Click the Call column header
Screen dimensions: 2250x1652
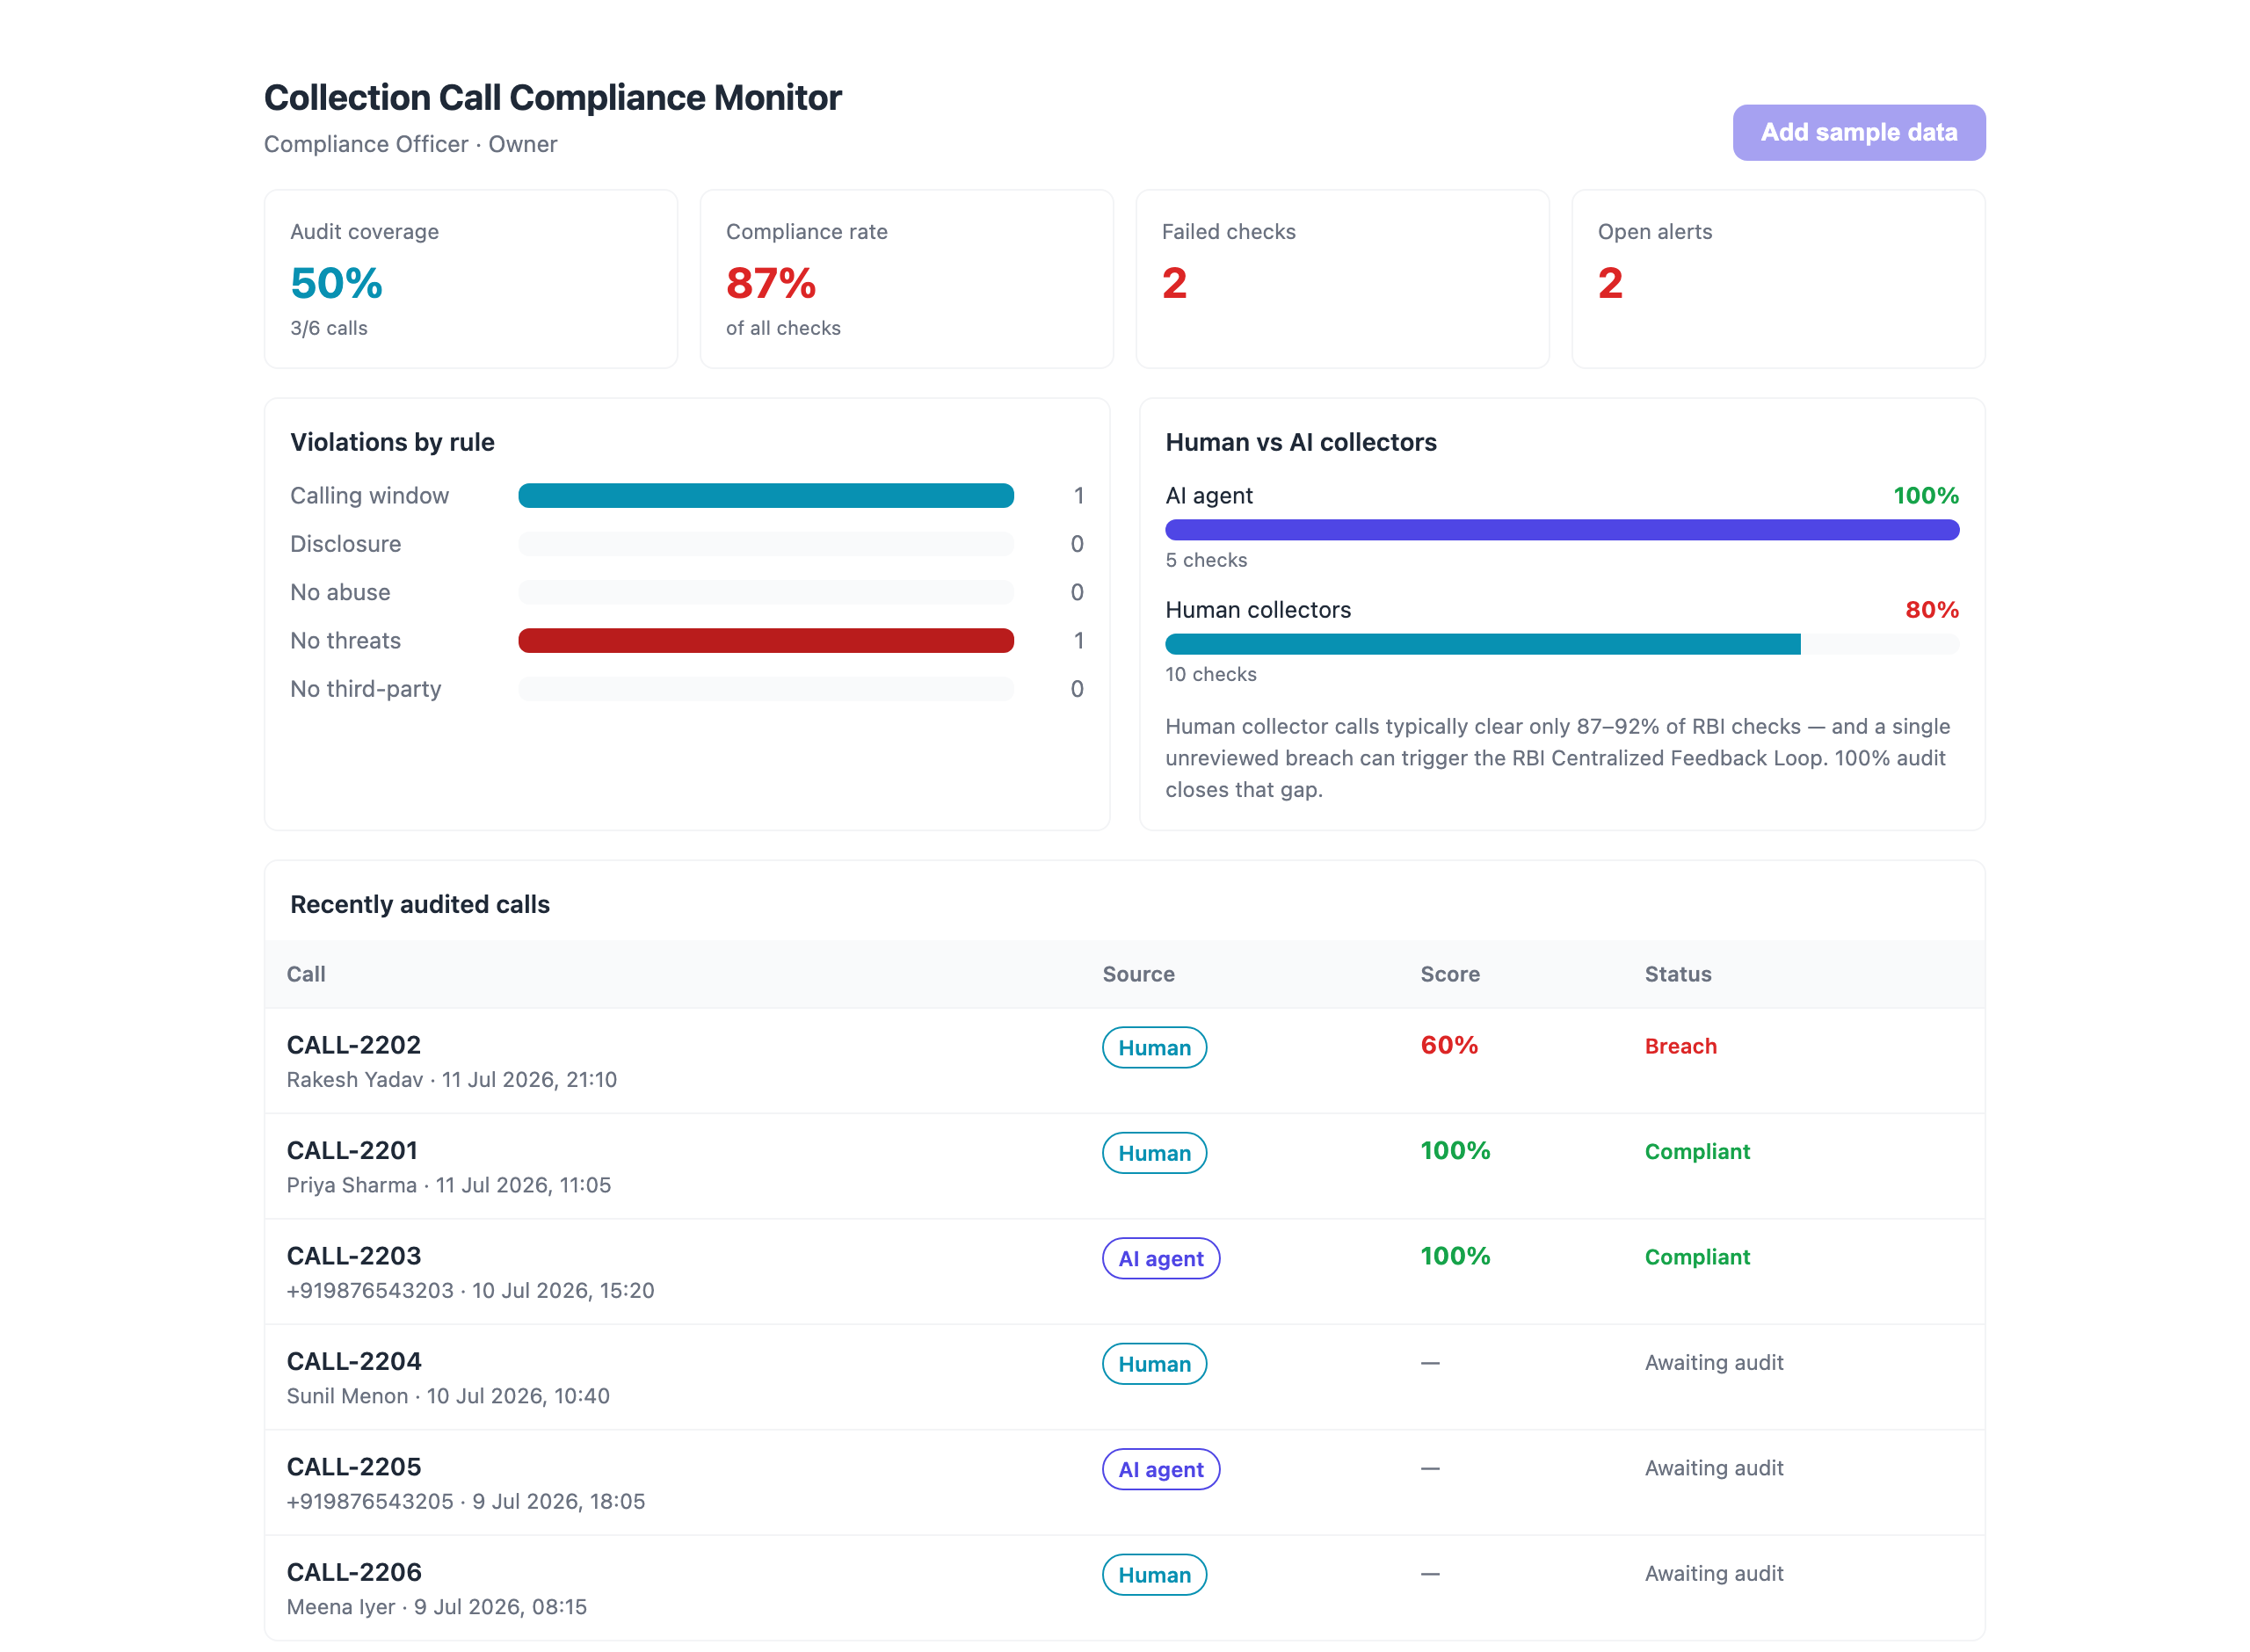pos(306,974)
